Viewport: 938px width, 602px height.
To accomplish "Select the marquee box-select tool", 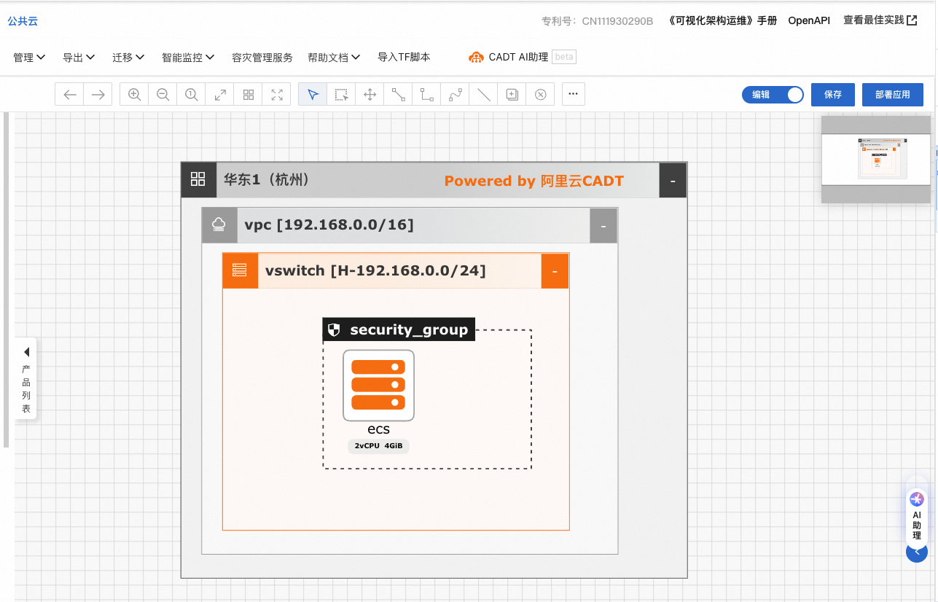I will 341,94.
